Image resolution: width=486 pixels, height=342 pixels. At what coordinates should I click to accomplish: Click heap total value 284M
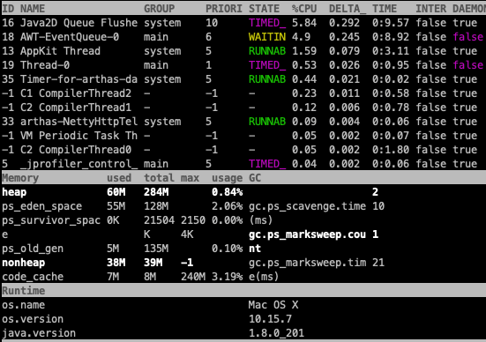[x=156, y=192]
